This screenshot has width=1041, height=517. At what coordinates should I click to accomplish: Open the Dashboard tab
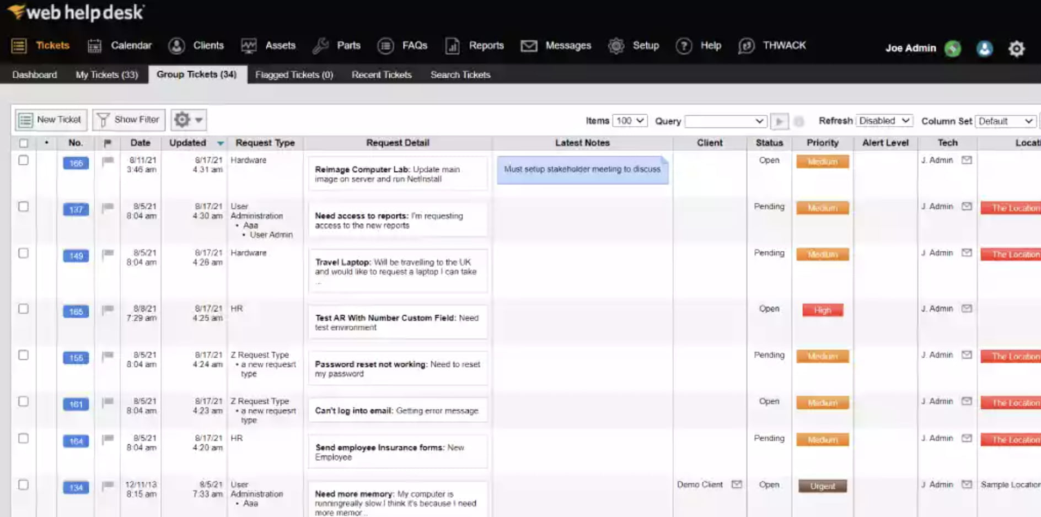pos(34,74)
